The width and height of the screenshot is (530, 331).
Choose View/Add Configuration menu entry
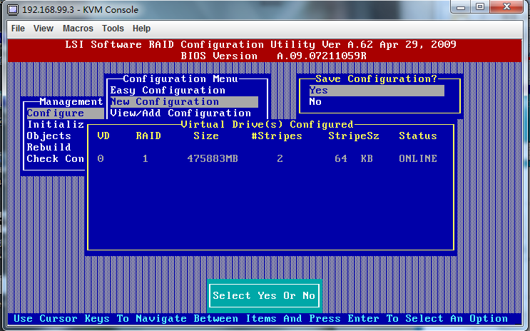(x=180, y=113)
